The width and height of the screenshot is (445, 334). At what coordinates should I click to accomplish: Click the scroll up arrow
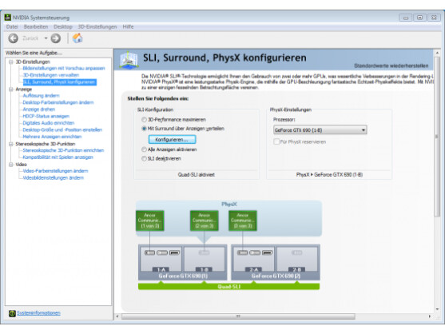(437, 53)
